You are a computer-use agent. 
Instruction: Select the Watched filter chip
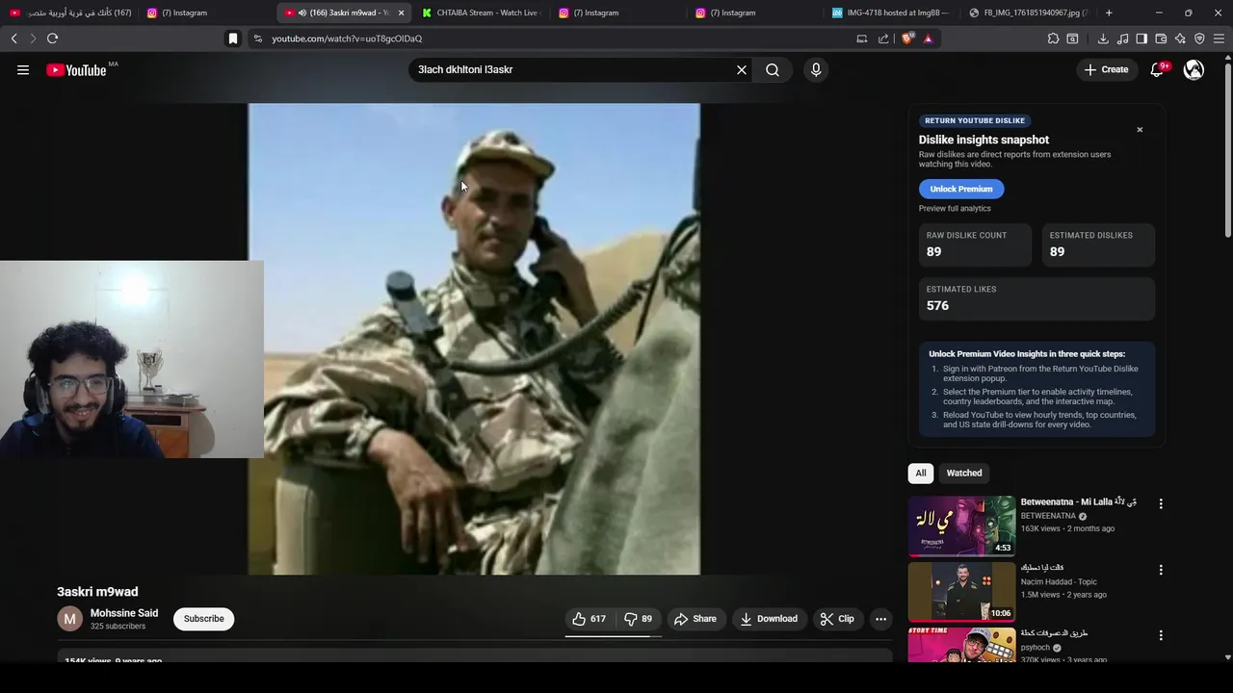(x=964, y=473)
